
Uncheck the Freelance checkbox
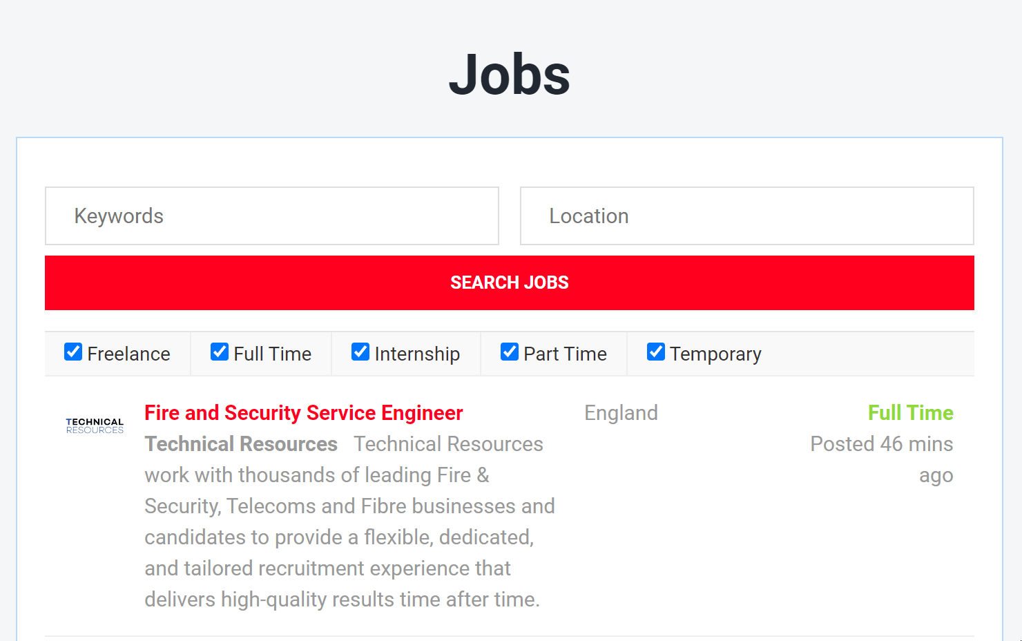click(73, 352)
